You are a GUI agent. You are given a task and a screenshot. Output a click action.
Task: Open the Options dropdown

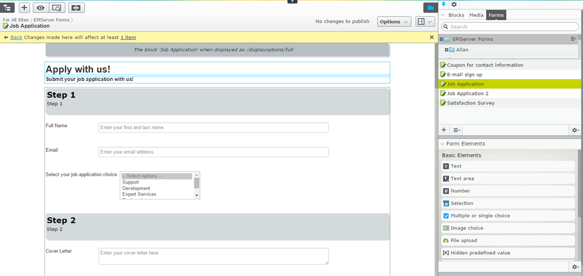pos(394,22)
